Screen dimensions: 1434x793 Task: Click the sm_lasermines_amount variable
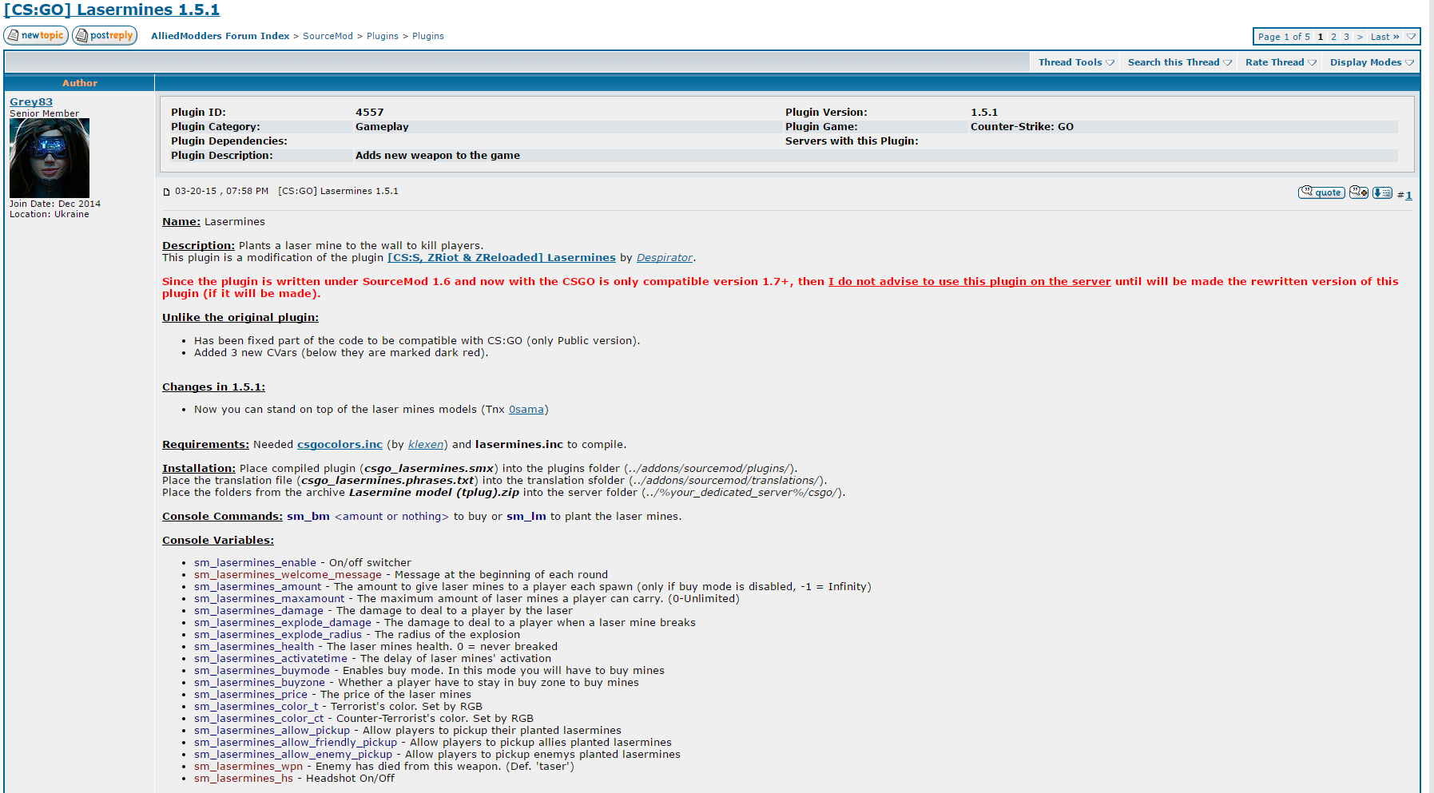[257, 586]
